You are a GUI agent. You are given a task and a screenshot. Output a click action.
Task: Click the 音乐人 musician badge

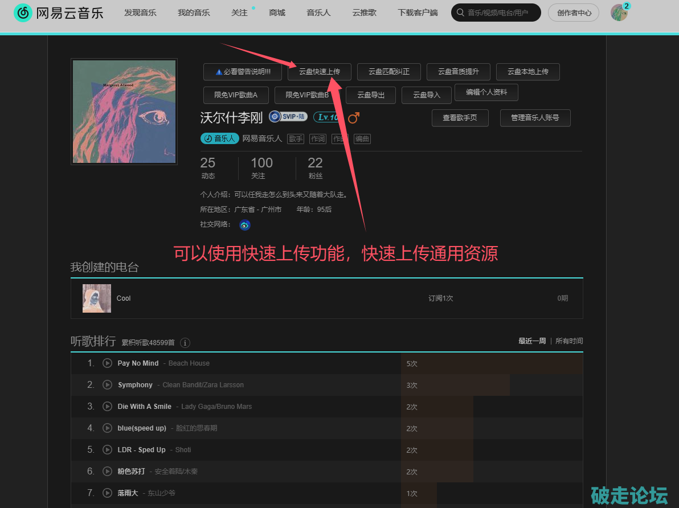pos(219,138)
